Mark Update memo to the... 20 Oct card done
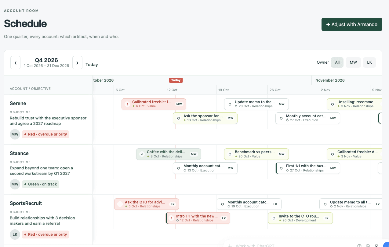The width and height of the screenshot is (389, 247). (x=230, y=104)
